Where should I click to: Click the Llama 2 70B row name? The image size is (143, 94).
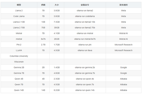pos(19,27)
